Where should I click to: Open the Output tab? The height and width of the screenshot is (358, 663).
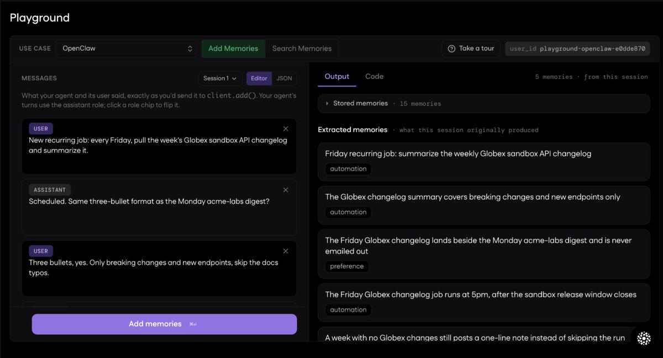click(337, 77)
